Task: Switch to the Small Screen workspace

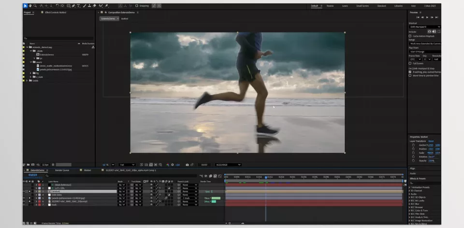Action: click(x=362, y=6)
